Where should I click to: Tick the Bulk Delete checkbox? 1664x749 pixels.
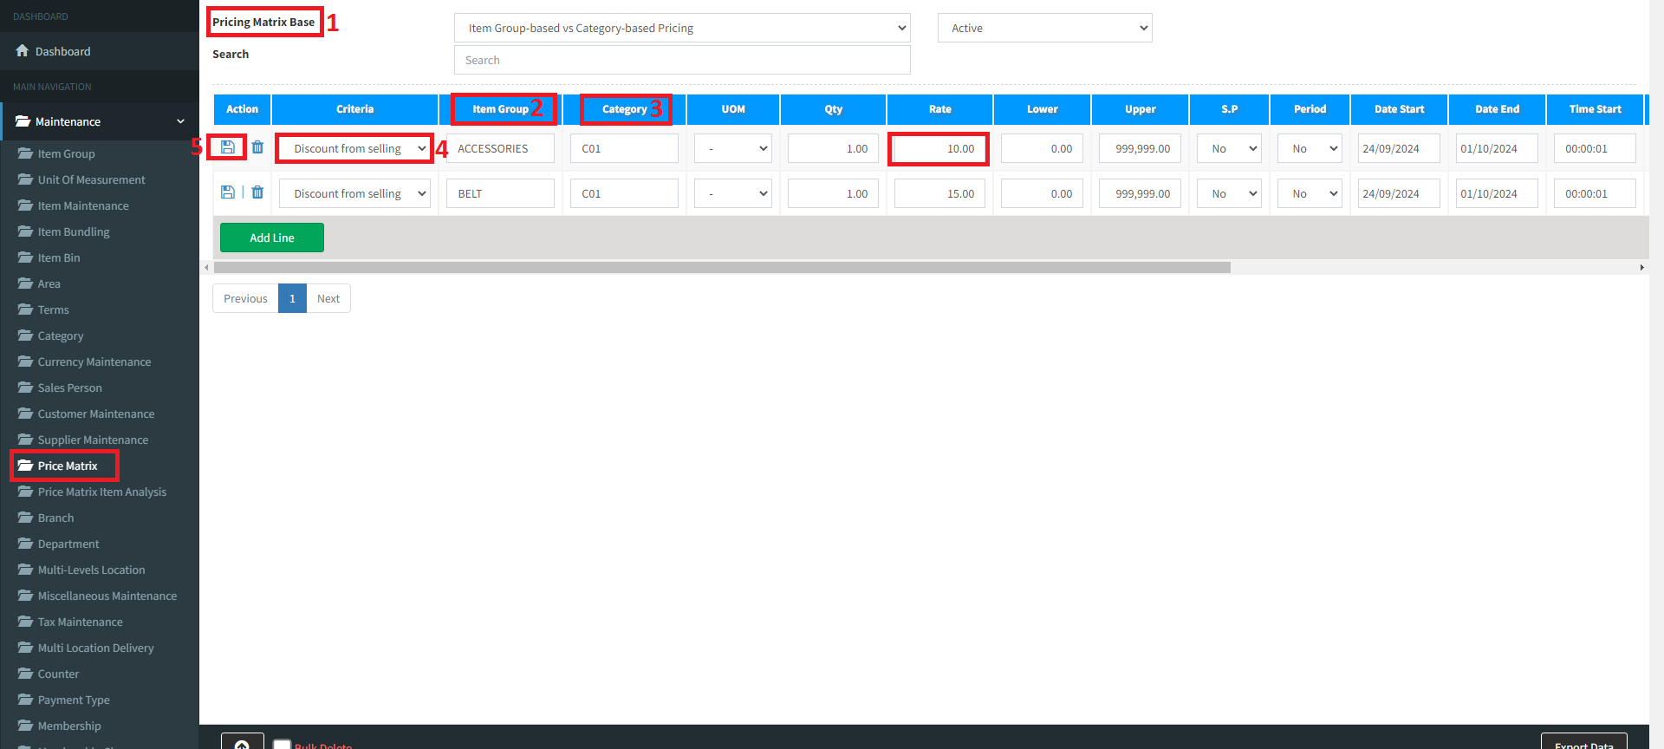point(282,745)
